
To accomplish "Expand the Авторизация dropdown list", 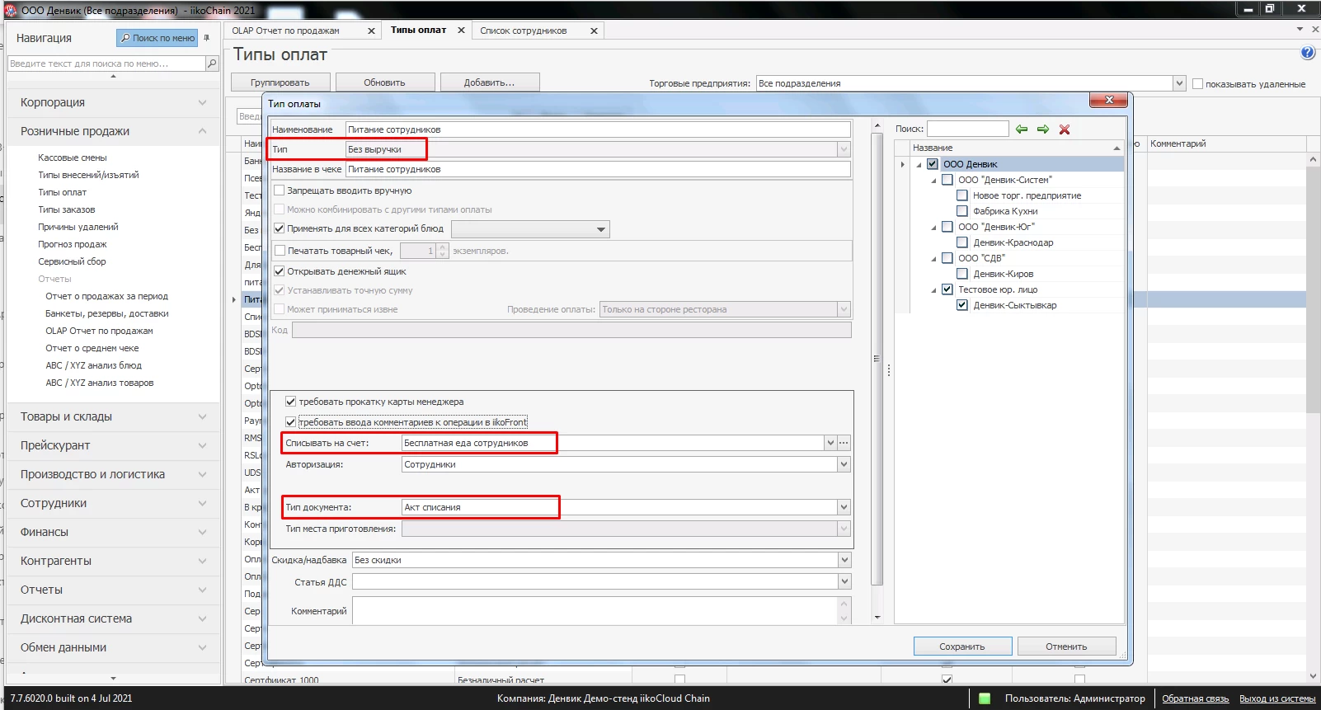I will [x=844, y=464].
